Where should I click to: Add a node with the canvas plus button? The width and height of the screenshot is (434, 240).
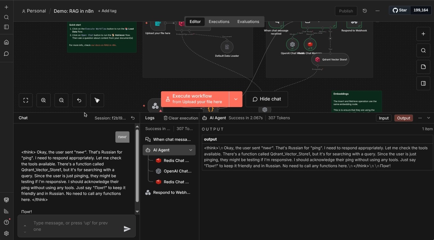coord(423,34)
